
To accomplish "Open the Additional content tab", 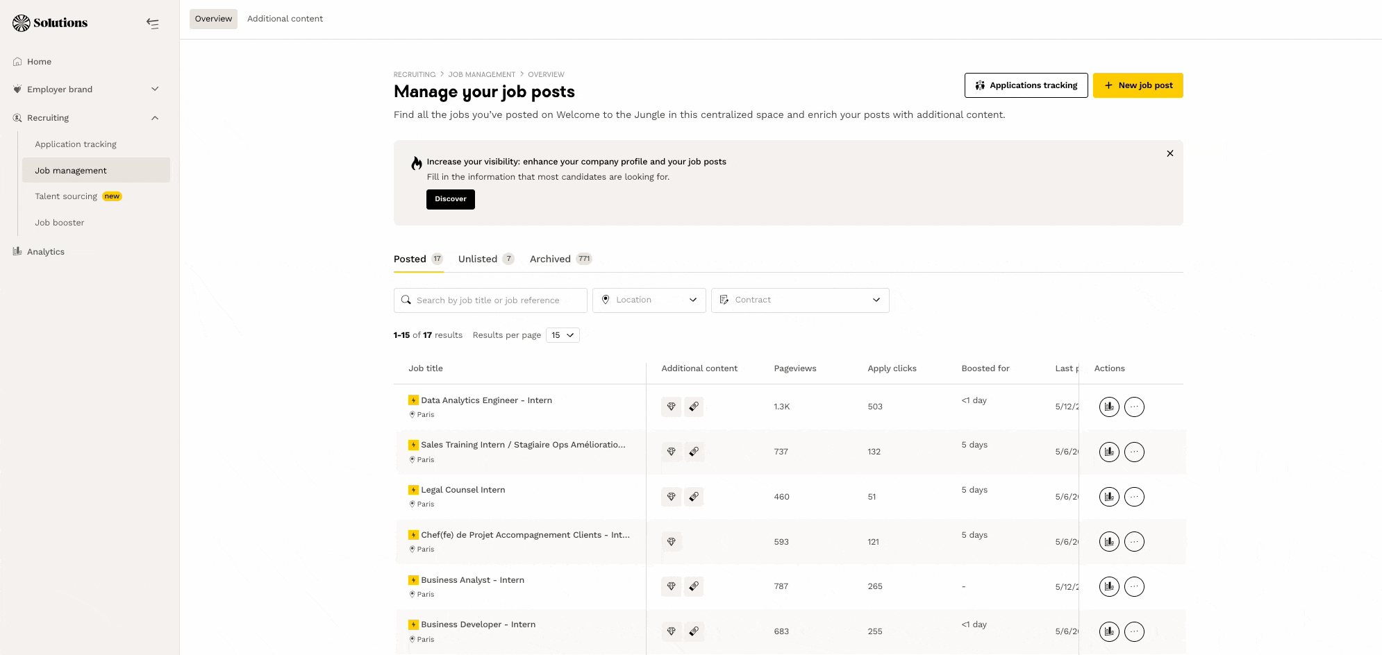I will [285, 19].
